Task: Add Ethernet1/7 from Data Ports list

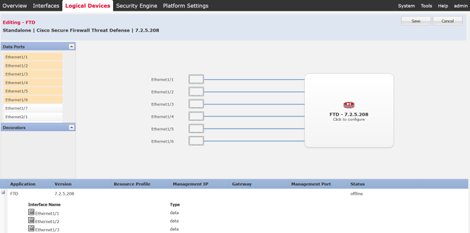Action: (x=33, y=108)
